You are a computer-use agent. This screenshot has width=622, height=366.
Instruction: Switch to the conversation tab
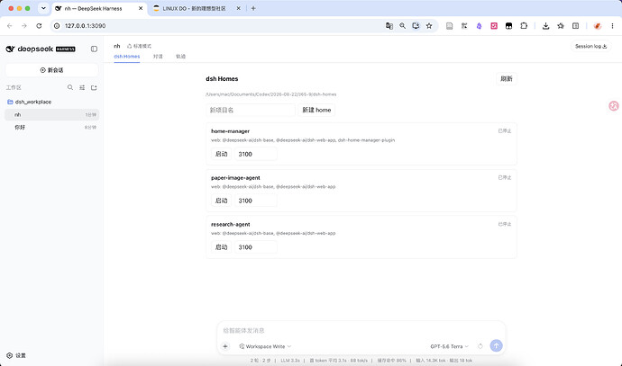[158, 56]
